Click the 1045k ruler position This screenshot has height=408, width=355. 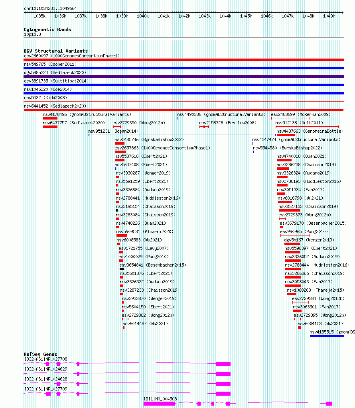click(x=246, y=16)
